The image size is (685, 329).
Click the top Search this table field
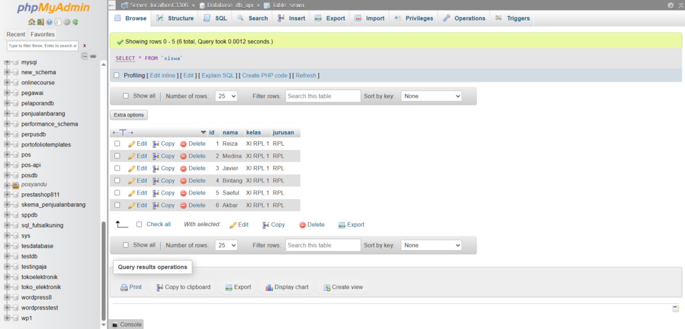322,96
